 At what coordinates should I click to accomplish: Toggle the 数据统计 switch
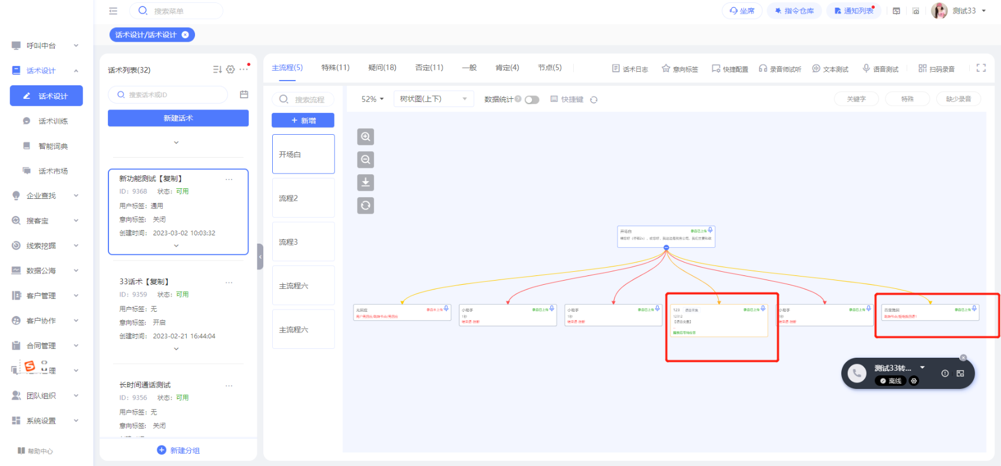point(532,99)
